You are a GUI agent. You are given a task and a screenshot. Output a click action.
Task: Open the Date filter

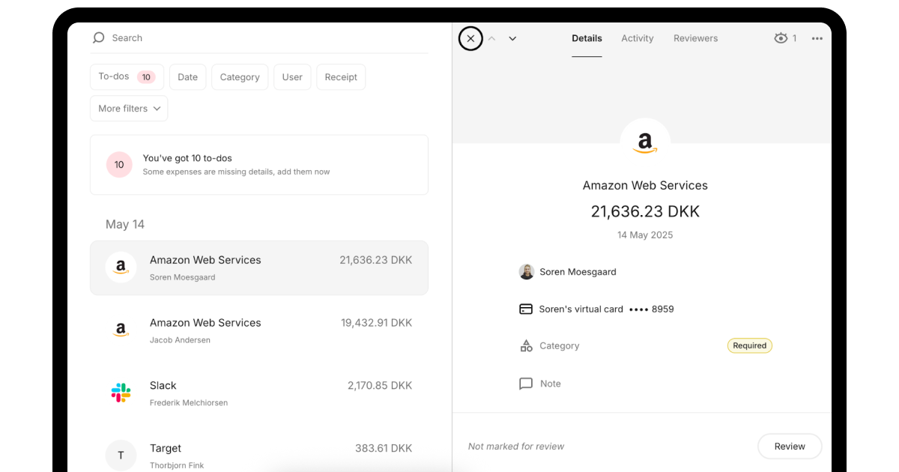[x=188, y=77]
